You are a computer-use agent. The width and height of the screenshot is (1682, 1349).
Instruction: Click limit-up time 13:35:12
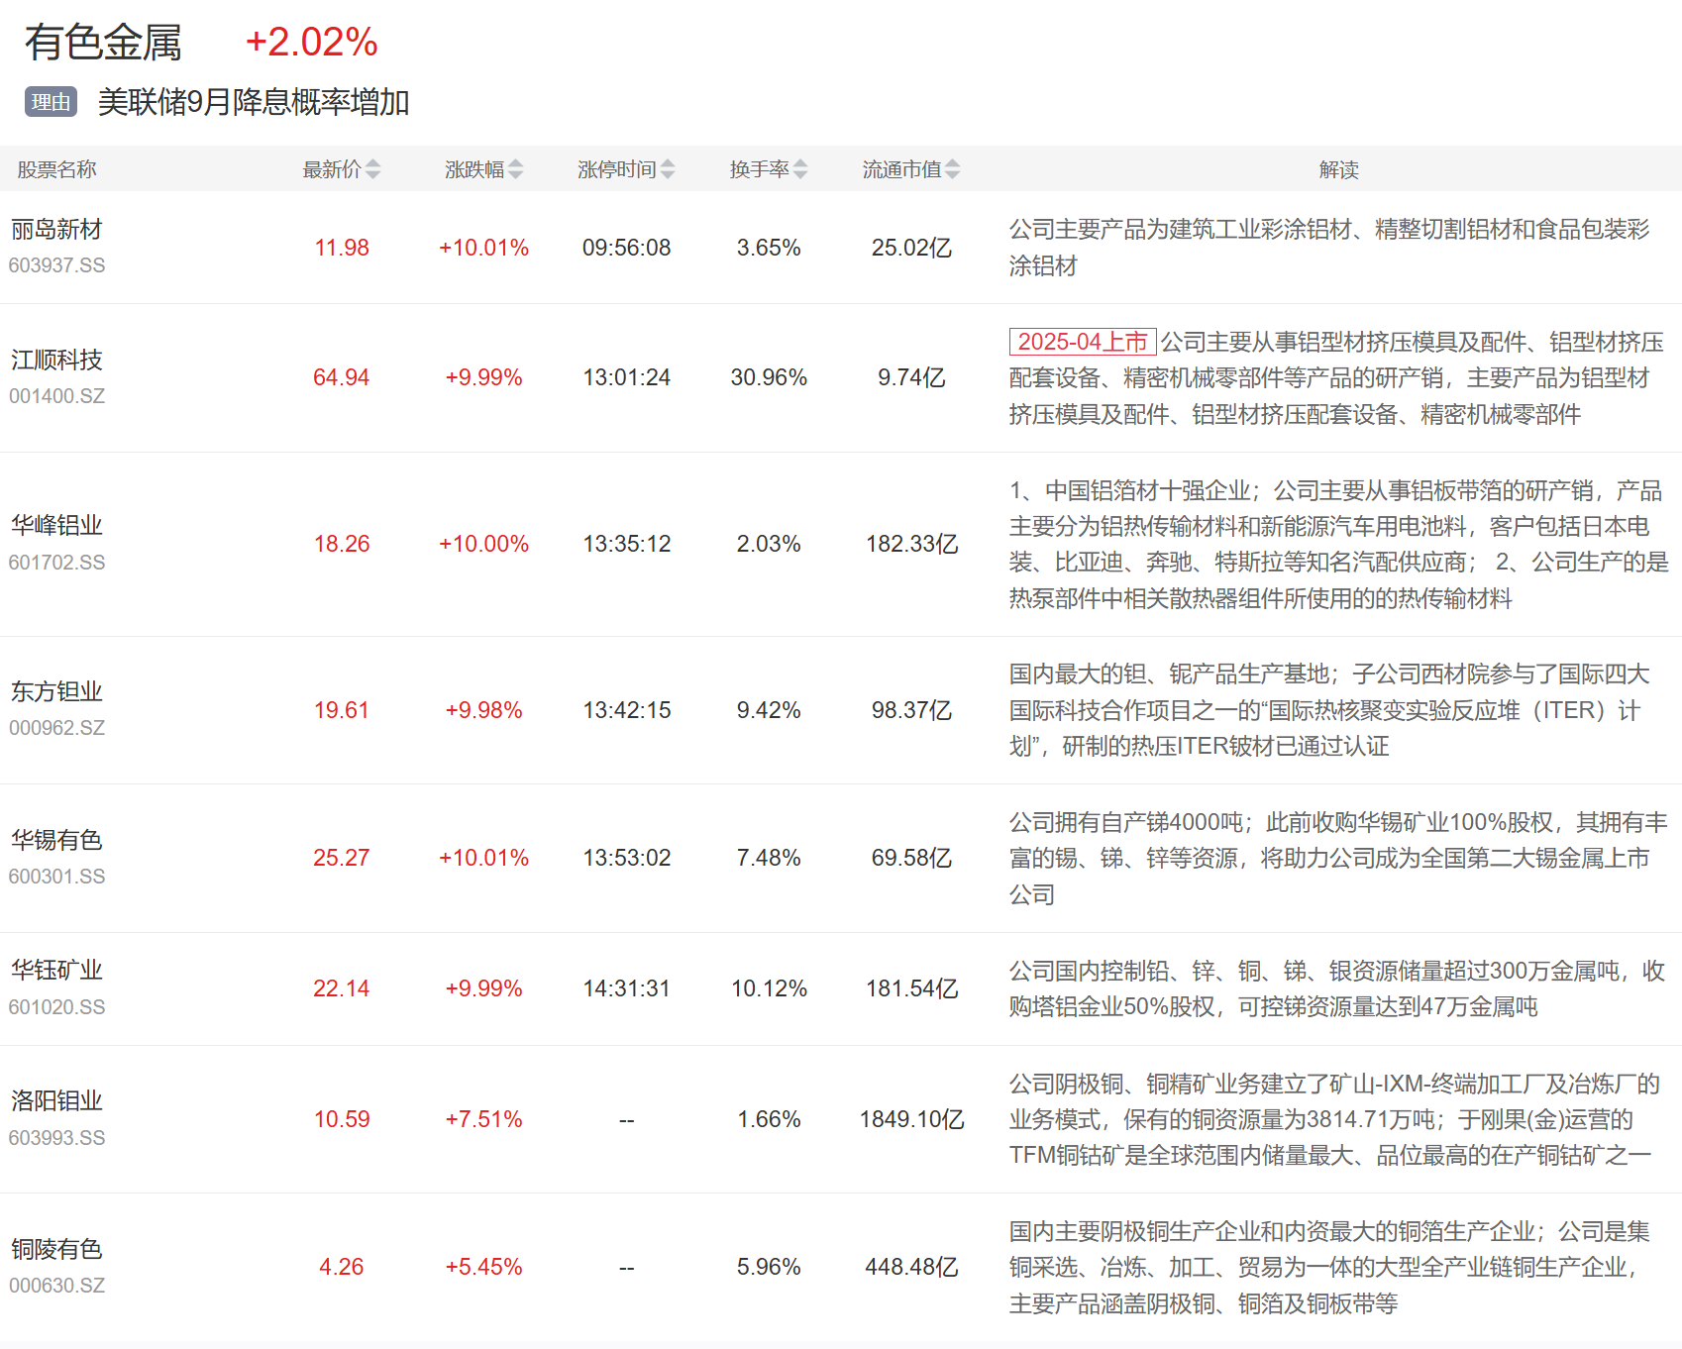click(626, 544)
